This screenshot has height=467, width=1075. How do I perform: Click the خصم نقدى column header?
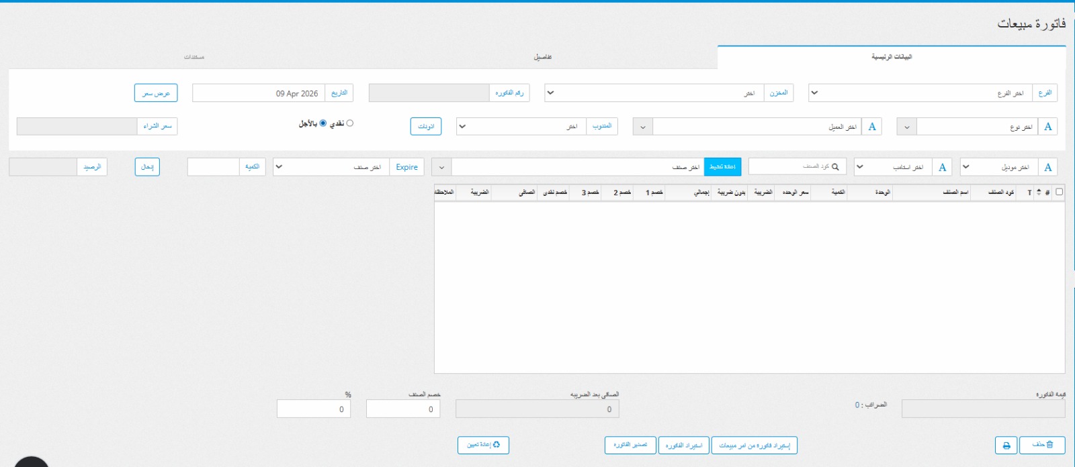click(555, 192)
